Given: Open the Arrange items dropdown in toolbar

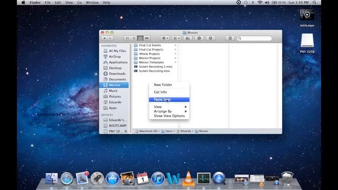Looking at the screenshot, I should coord(176,38).
